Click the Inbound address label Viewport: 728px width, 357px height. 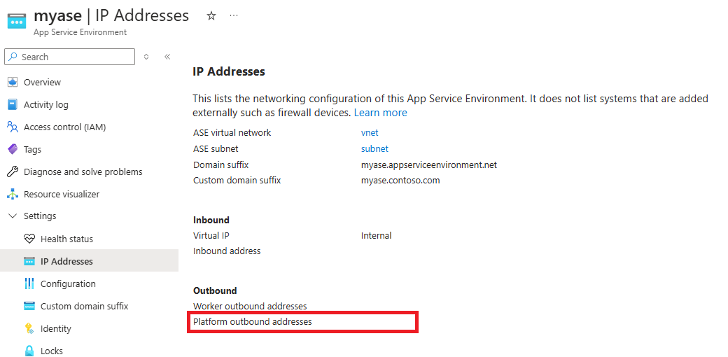point(227,251)
